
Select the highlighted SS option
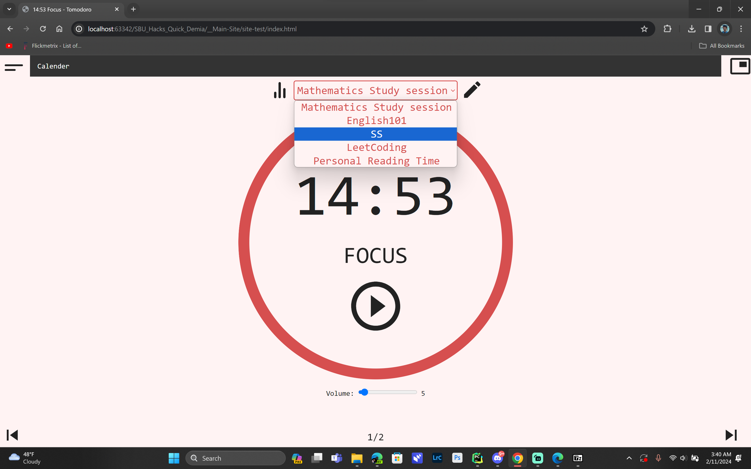pos(376,134)
